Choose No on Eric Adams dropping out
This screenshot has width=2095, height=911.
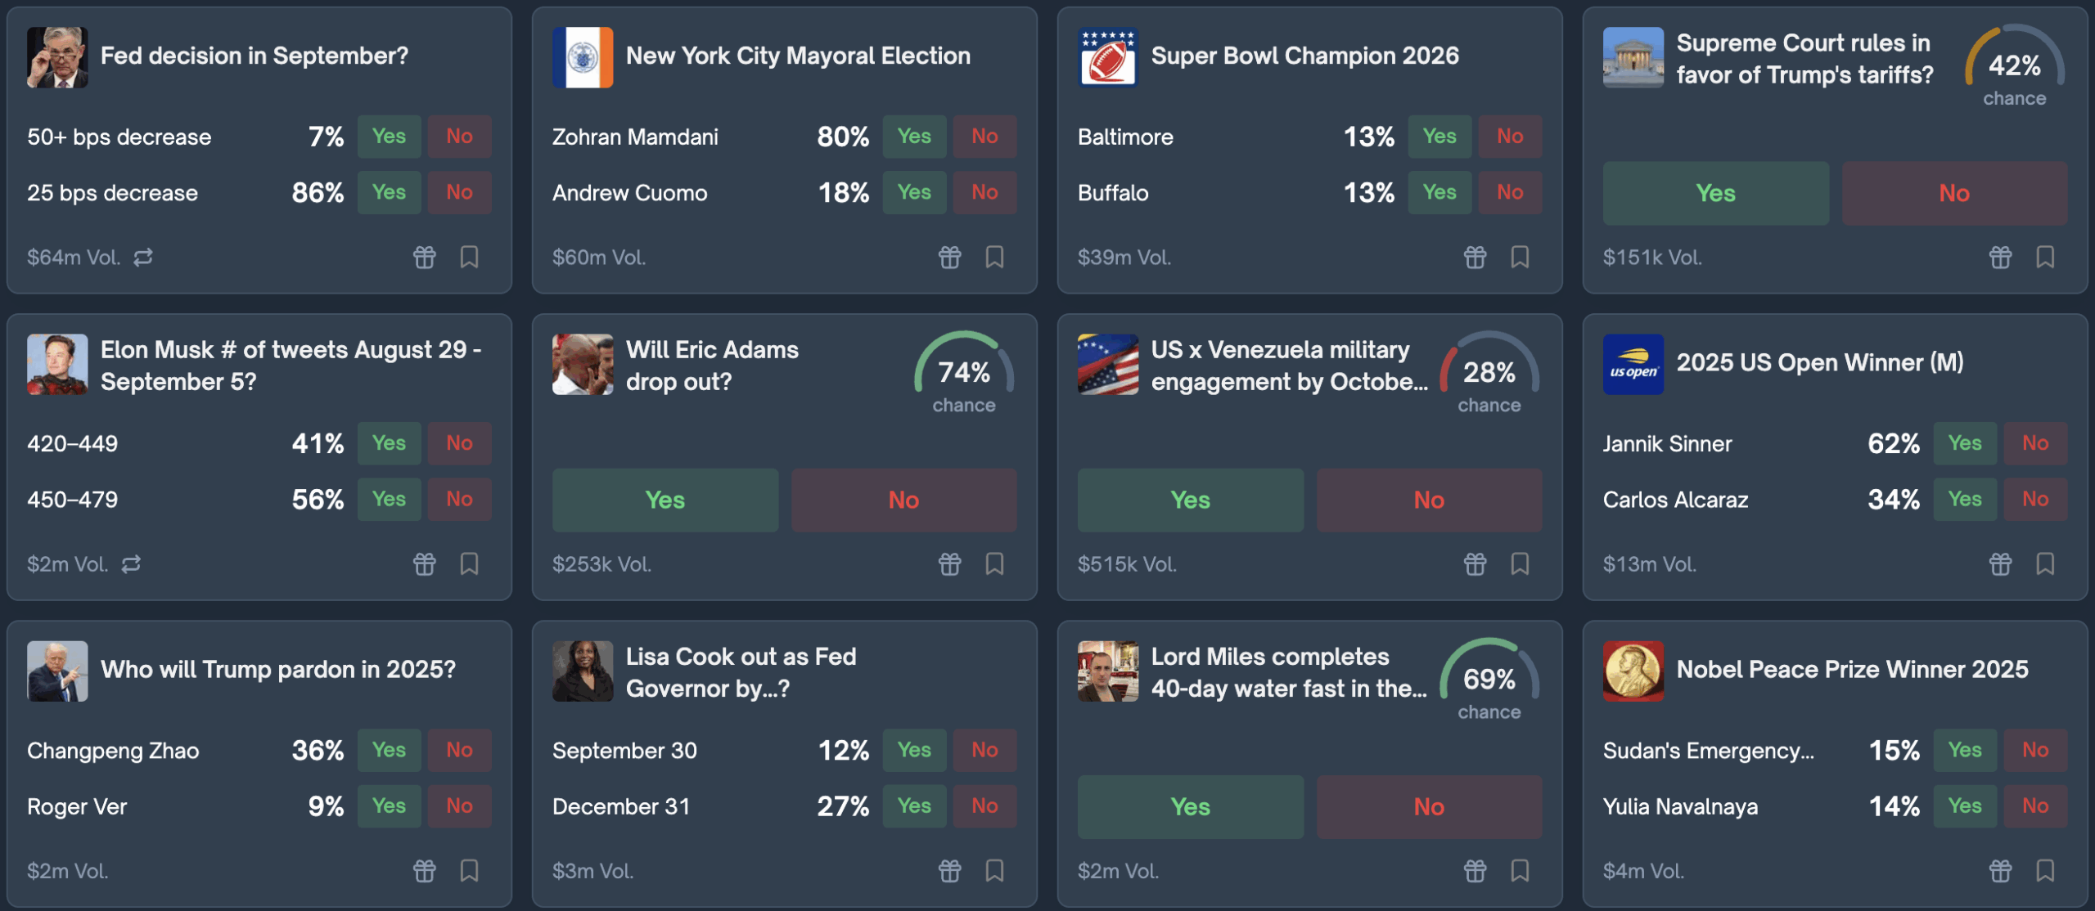click(x=903, y=500)
